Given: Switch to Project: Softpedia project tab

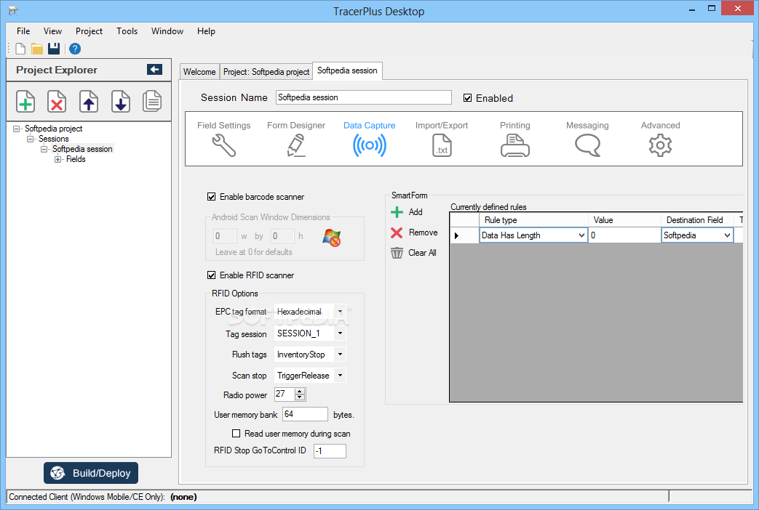Looking at the screenshot, I should pyautogui.click(x=266, y=71).
